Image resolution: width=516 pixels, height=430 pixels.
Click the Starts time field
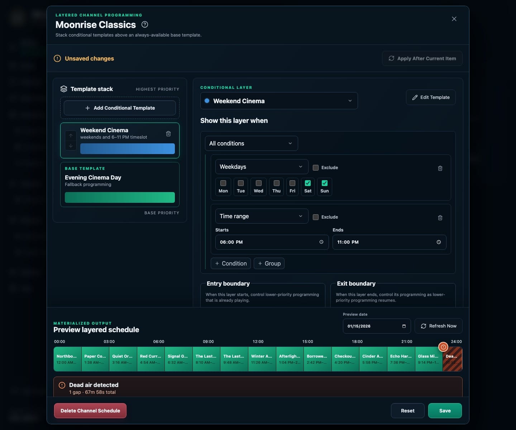click(x=272, y=242)
